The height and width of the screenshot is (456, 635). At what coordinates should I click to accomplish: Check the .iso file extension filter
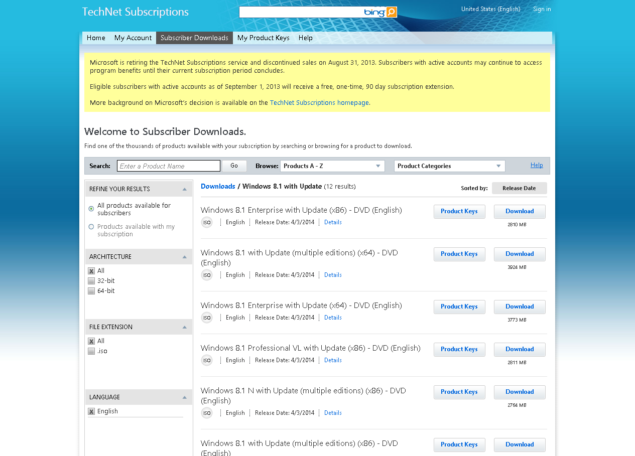91,351
